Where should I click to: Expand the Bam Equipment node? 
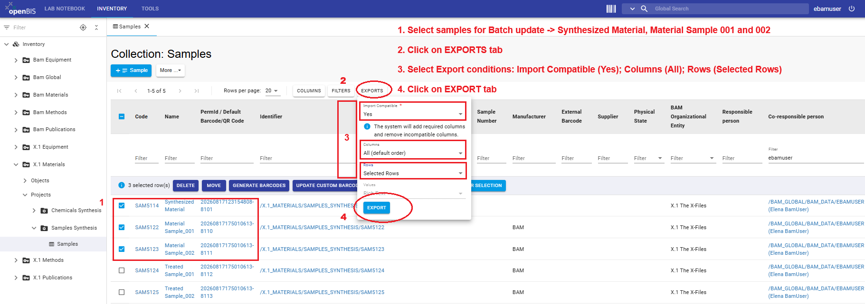[16, 60]
